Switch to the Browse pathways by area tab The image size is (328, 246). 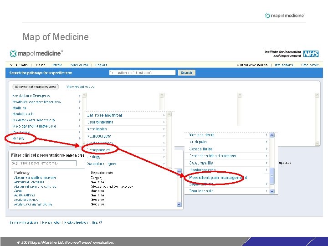click(x=36, y=87)
